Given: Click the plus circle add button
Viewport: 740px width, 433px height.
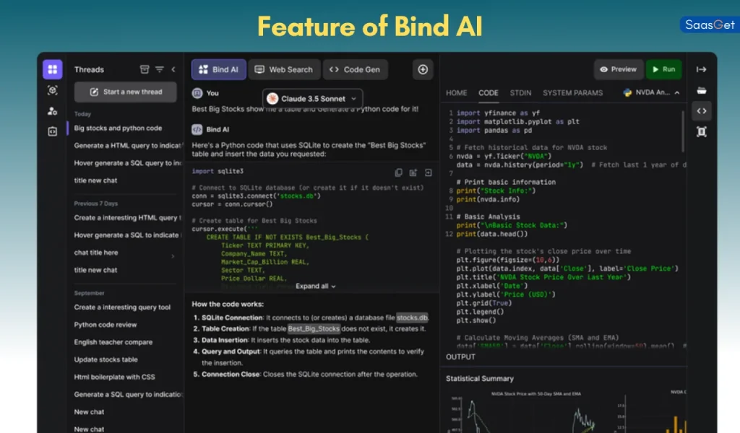Looking at the screenshot, I should click(423, 69).
